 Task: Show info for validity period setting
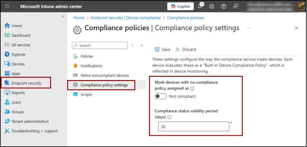tap(170, 117)
